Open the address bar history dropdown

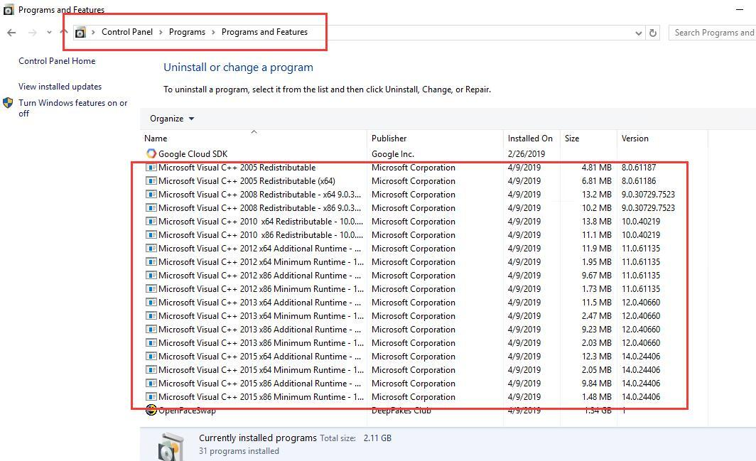click(x=638, y=33)
